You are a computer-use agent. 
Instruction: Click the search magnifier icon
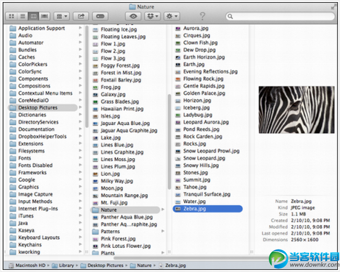(230, 17)
